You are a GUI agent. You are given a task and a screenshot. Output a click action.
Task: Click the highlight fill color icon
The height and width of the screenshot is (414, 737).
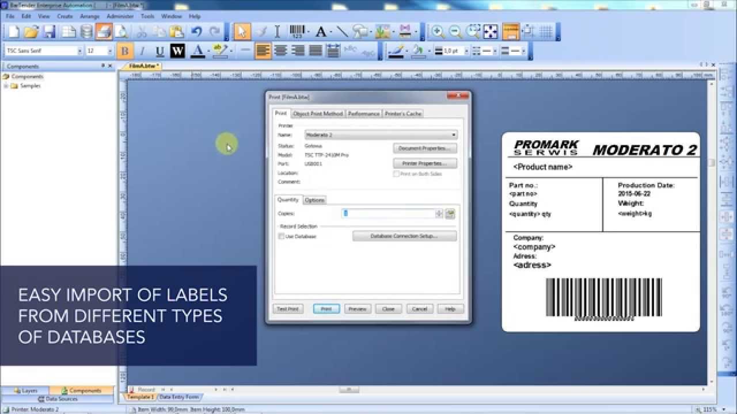coord(219,51)
